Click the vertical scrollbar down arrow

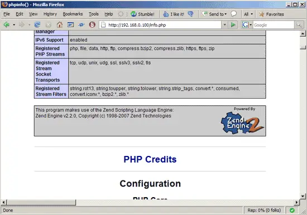pyautogui.click(x=303, y=196)
